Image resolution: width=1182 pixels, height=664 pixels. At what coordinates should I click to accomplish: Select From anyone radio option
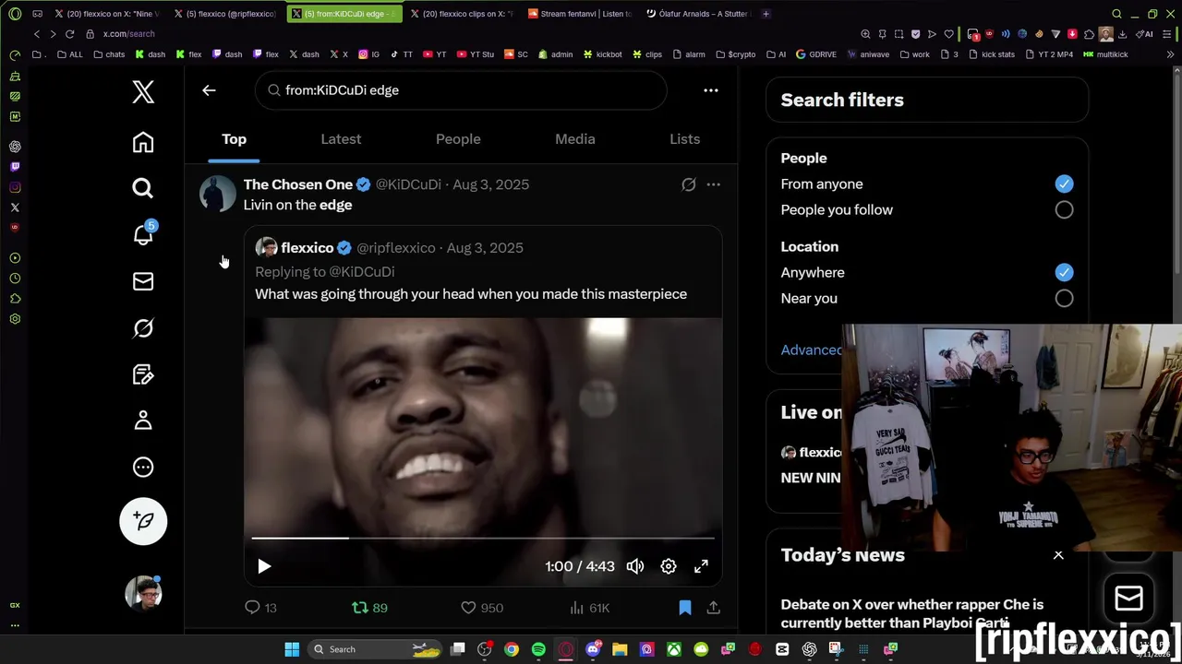pyautogui.click(x=1064, y=184)
